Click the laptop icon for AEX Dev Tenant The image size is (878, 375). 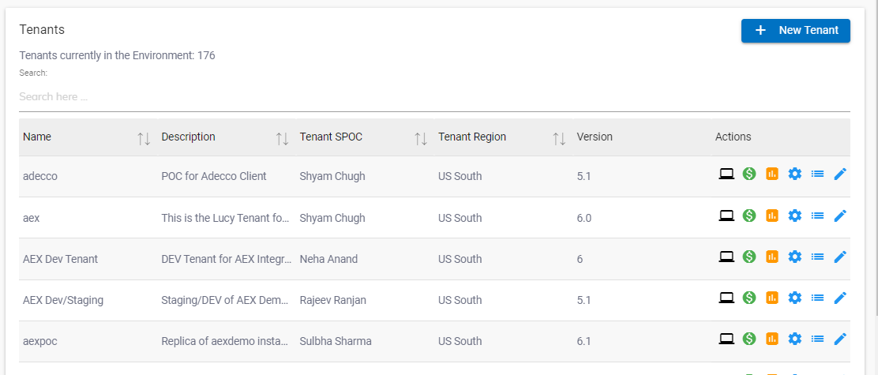click(726, 256)
